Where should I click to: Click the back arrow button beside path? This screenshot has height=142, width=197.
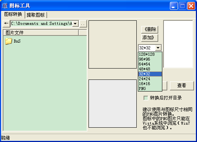tap(6, 23)
